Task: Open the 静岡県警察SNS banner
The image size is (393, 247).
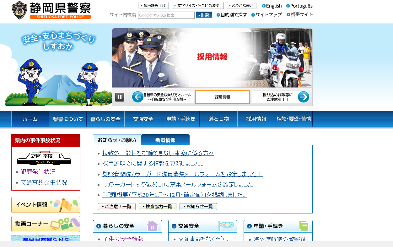Action: click(x=46, y=239)
